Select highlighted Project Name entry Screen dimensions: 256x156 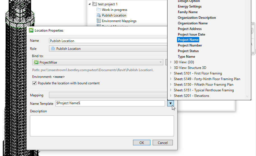(x=188, y=40)
